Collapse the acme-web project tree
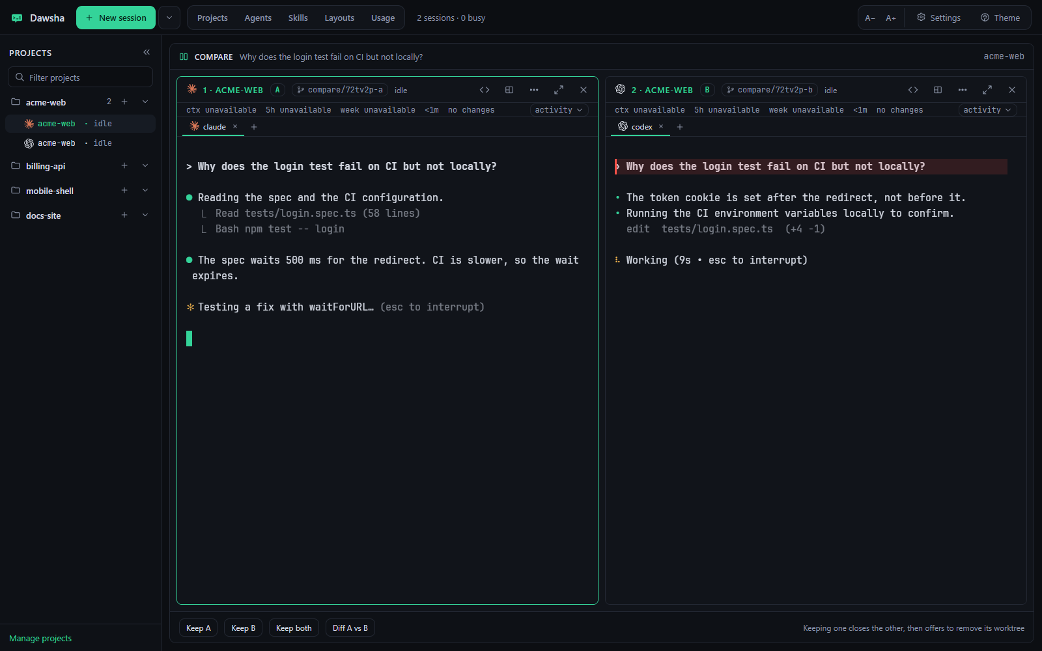Viewport: 1042px width, 651px height. (x=145, y=102)
